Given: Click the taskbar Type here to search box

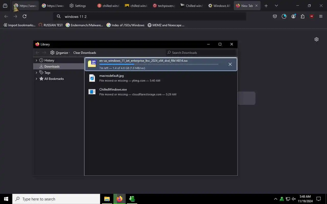Looking at the screenshot, I should pyautogui.click(x=56, y=199).
